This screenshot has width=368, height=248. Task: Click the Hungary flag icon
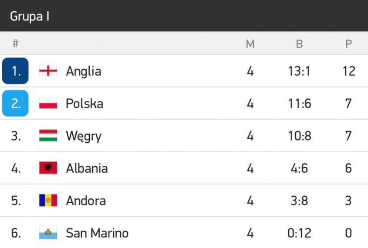[48, 136]
